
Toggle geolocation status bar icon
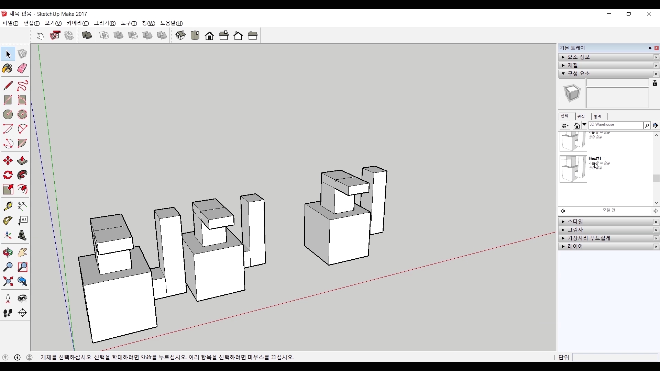point(5,357)
